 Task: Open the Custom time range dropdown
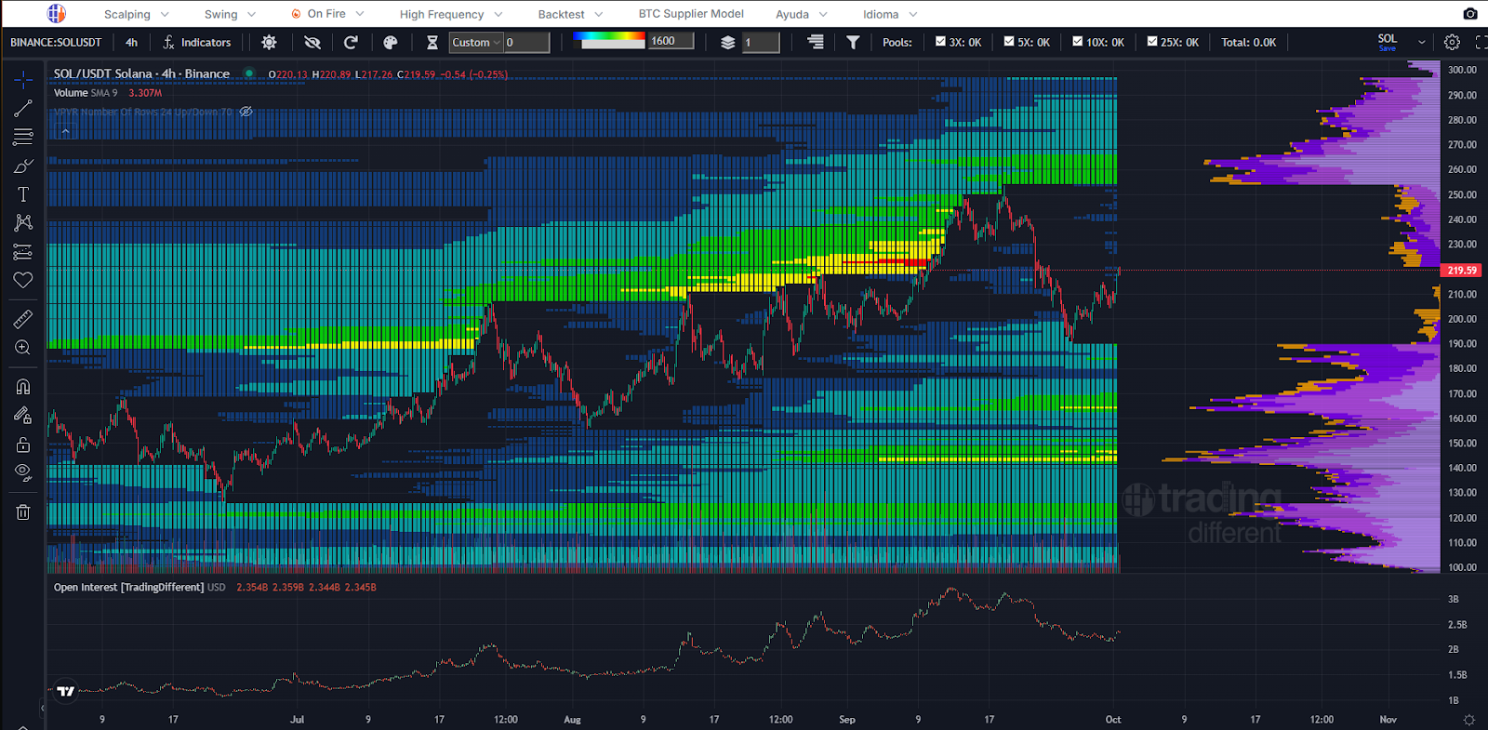tap(476, 43)
